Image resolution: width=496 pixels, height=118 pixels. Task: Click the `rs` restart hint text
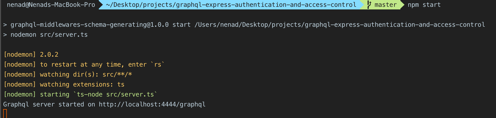click(157, 65)
